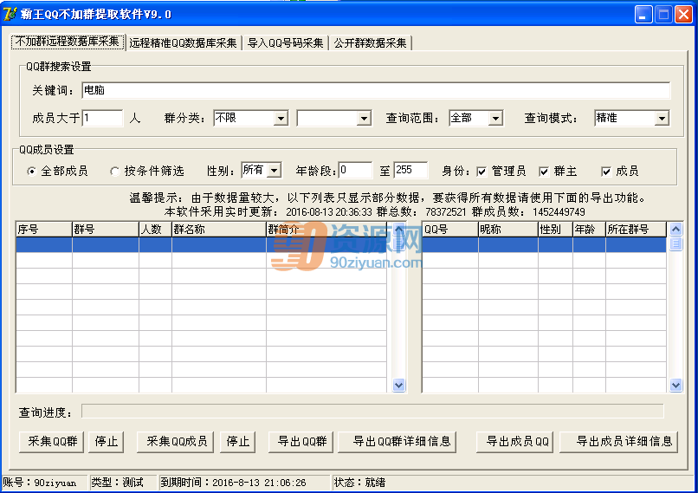698x493 pixels.
Task: Click the 导出成员QQ button
Action: pyautogui.click(x=514, y=442)
